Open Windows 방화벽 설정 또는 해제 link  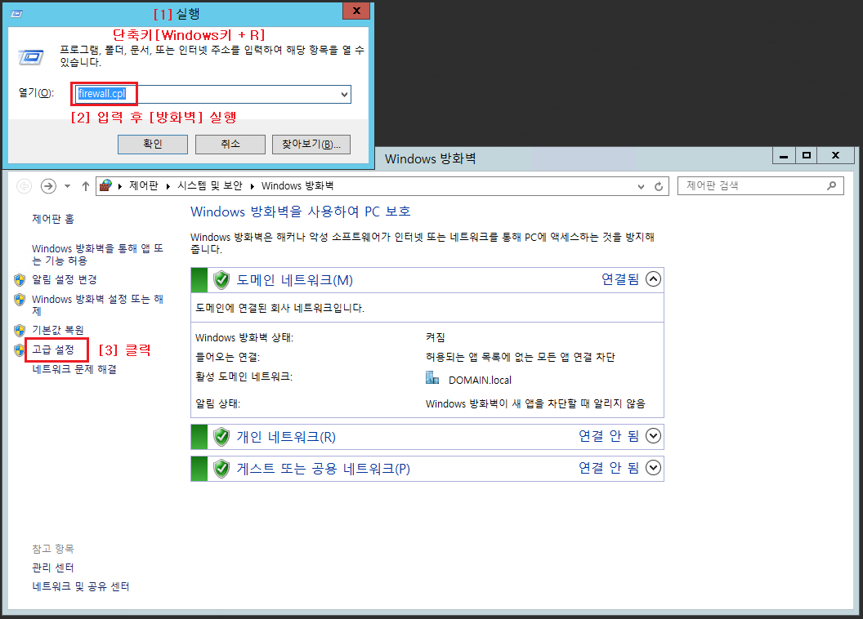coord(97,305)
